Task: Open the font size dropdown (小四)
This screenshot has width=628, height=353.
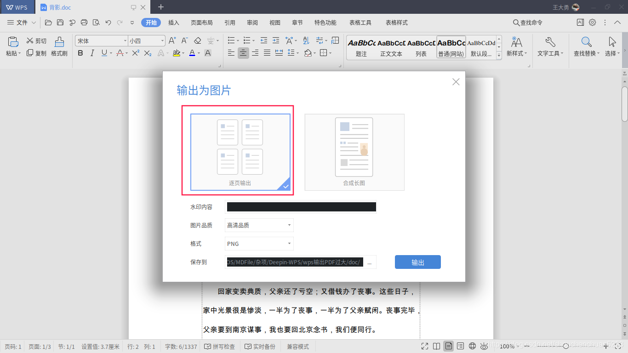Action: [x=163, y=41]
